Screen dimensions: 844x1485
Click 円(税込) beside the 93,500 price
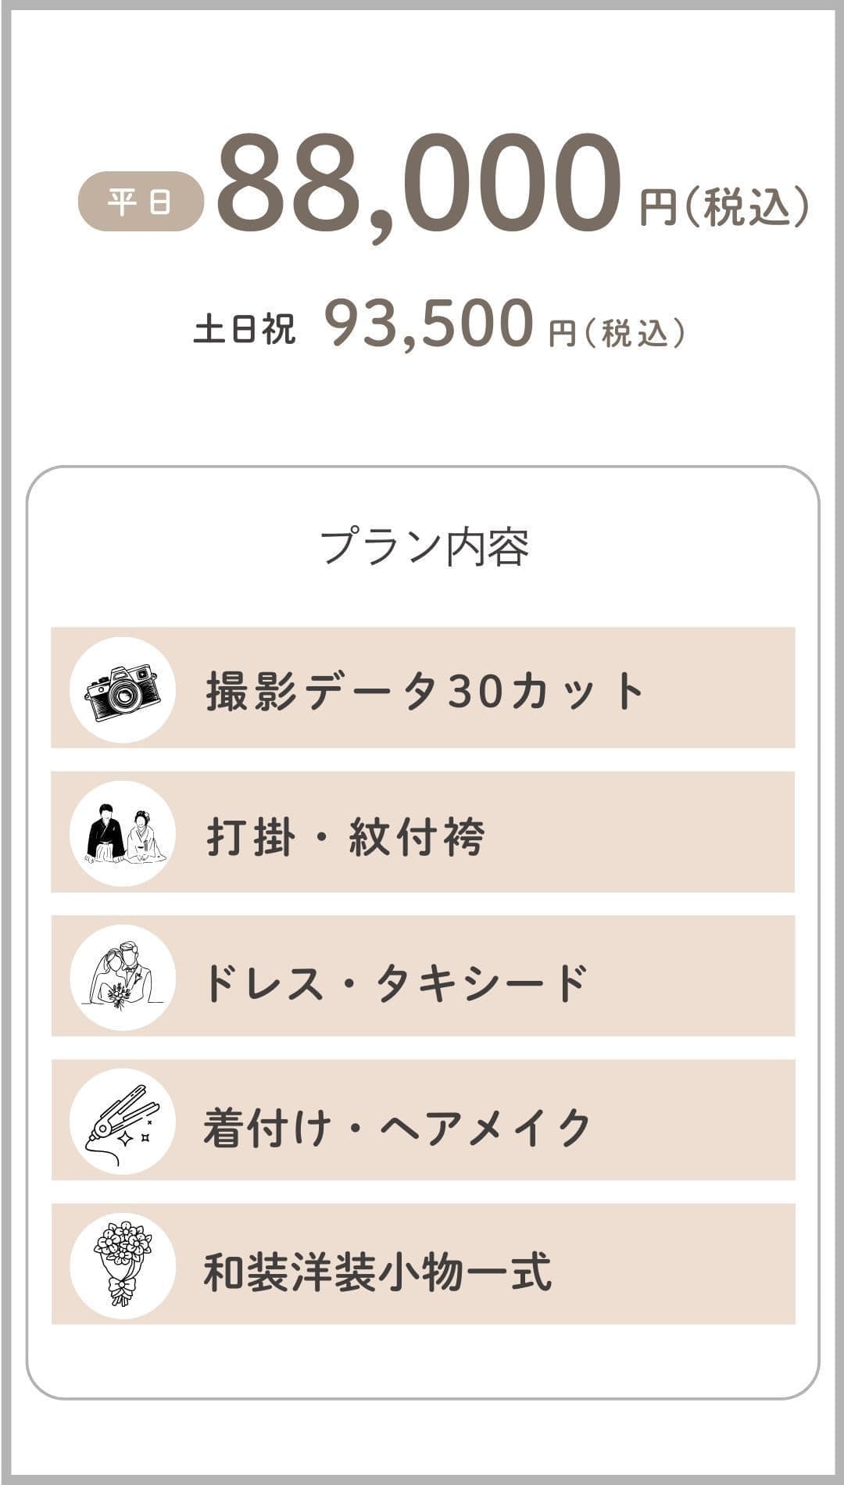tap(617, 334)
